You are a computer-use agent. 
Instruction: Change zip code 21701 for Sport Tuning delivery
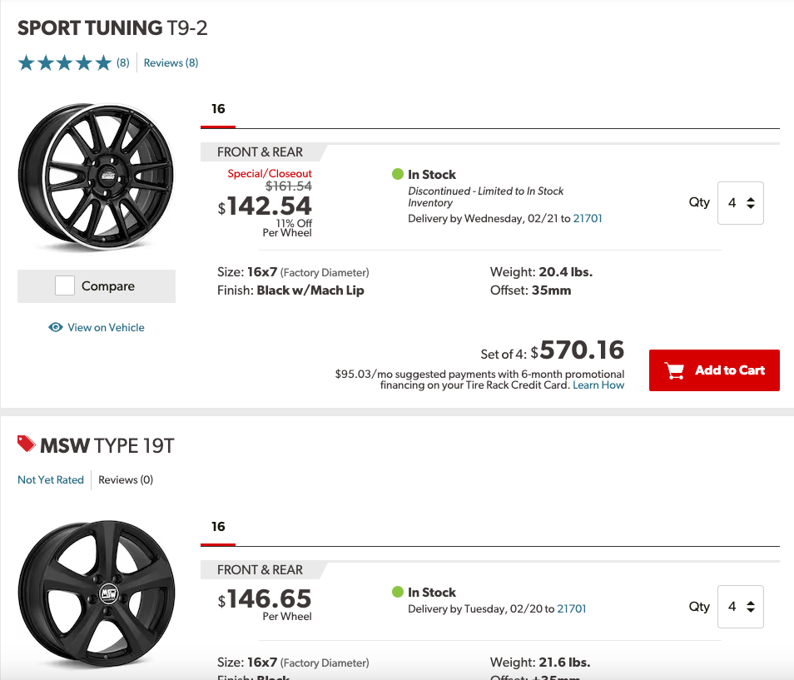(x=588, y=219)
